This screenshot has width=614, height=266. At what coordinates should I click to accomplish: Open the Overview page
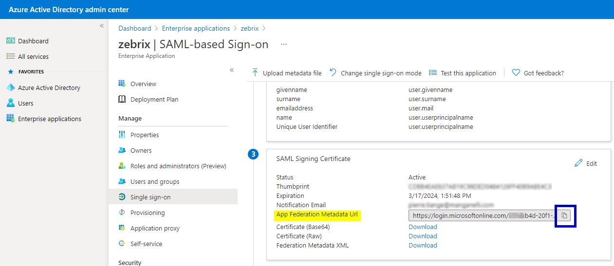tap(143, 84)
